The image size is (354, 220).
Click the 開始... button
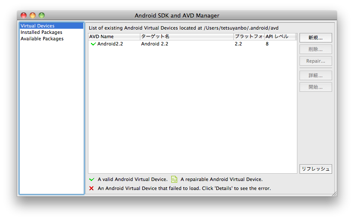tap(316, 87)
